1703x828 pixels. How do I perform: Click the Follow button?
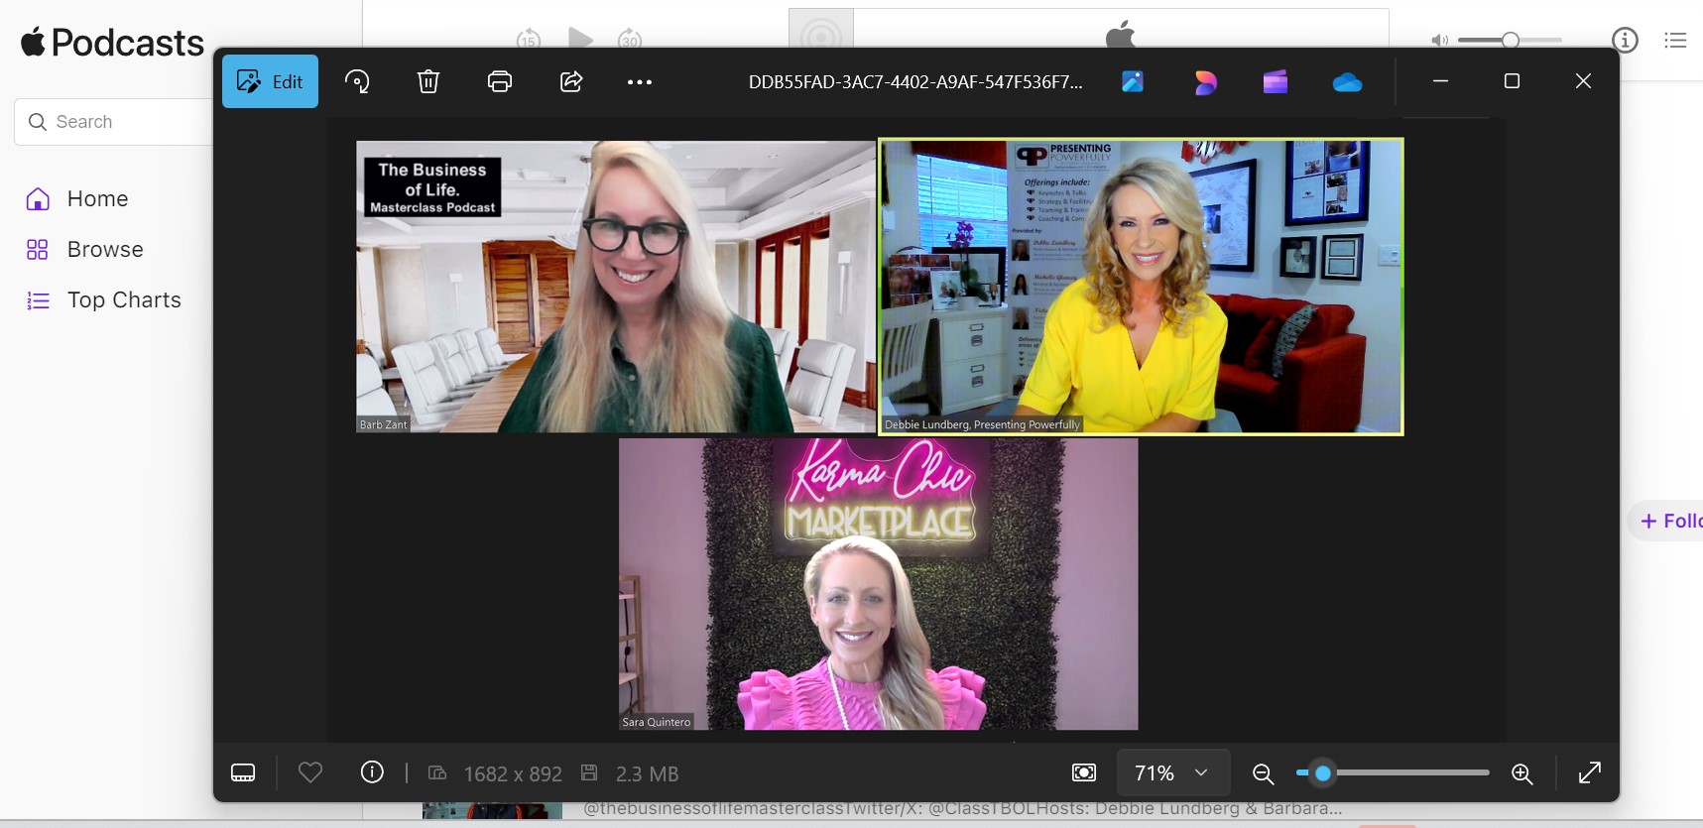tap(1670, 521)
